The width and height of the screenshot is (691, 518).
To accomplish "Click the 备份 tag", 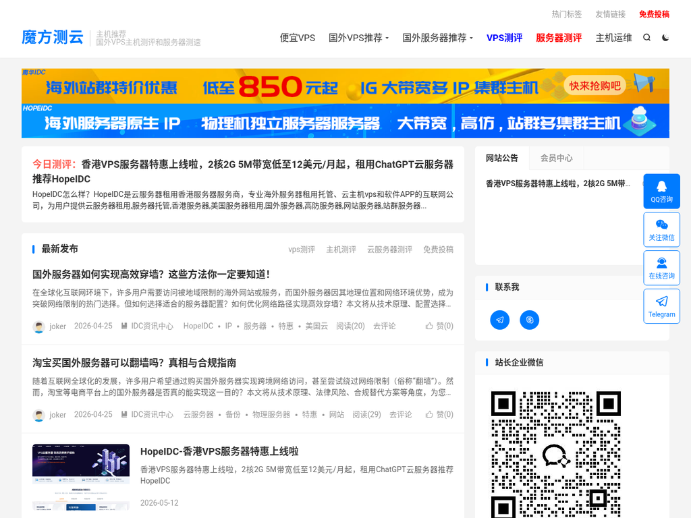I will click(x=233, y=415).
